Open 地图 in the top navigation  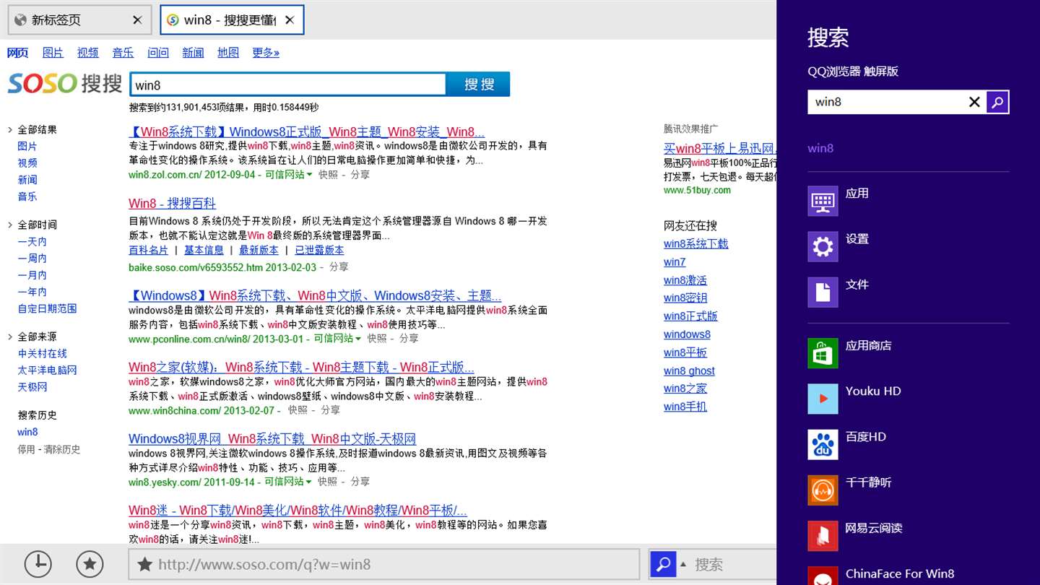tap(228, 53)
